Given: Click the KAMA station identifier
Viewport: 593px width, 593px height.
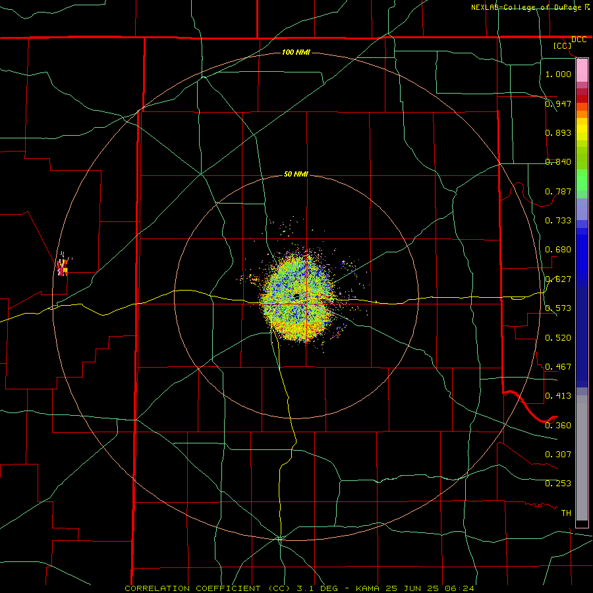Looking at the screenshot, I should pyautogui.click(x=368, y=588).
